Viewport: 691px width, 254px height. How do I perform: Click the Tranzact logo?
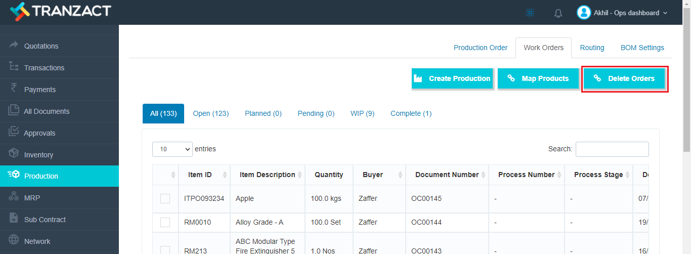click(x=60, y=11)
